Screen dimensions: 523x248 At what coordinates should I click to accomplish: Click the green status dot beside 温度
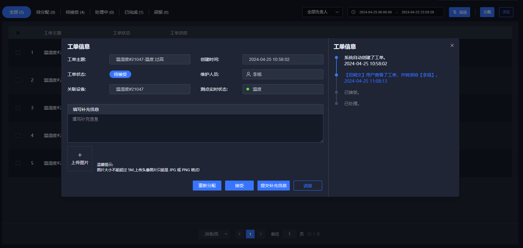[x=248, y=89]
